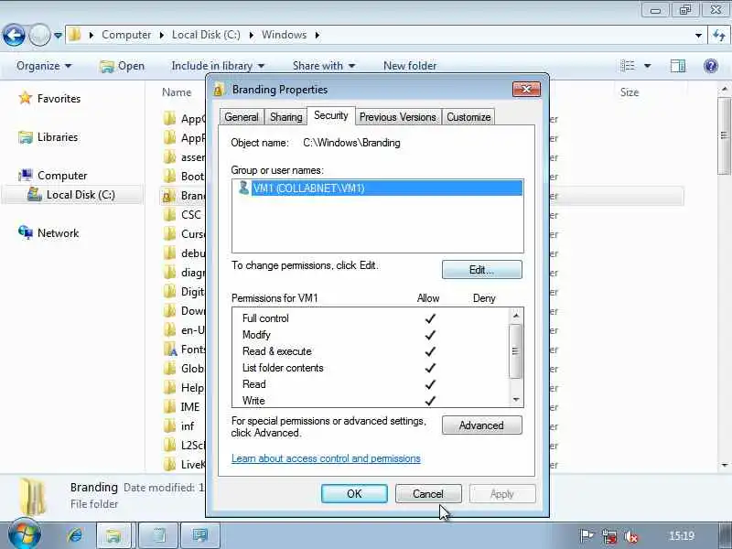Select the VM1 (COLLABNET\VM1) user entry
This screenshot has width=732, height=549.
(377, 188)
